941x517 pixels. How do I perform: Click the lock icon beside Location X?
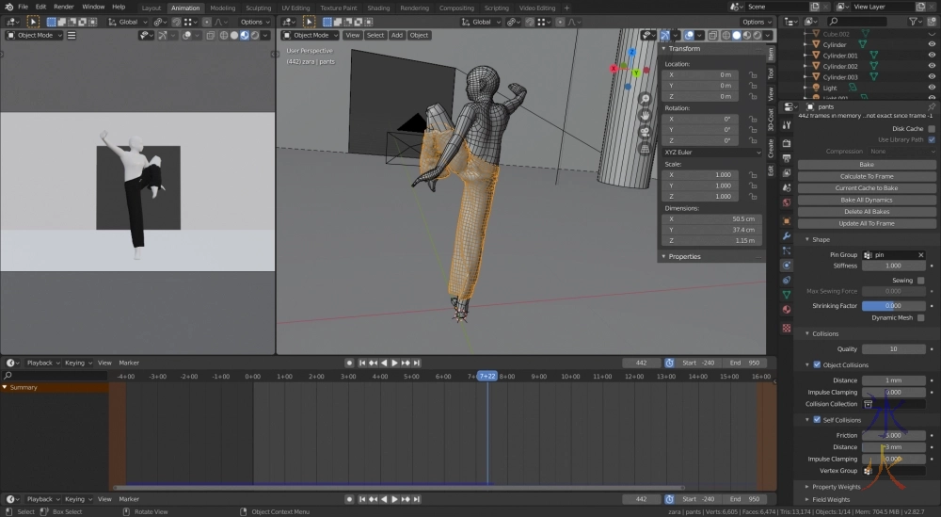pyautogui.click(x=753, y=74)
